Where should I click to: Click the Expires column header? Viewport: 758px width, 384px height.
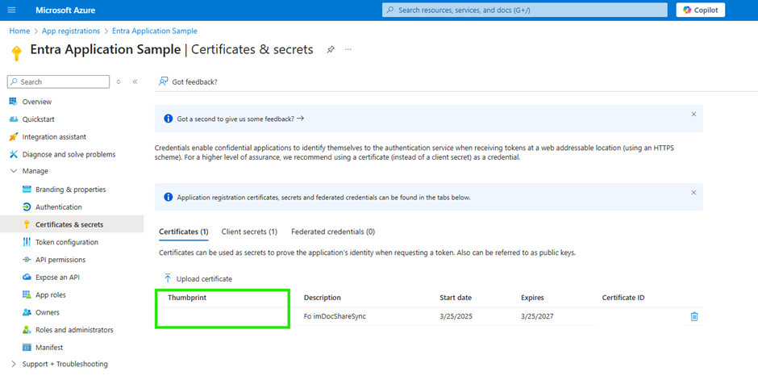(532, 298)
